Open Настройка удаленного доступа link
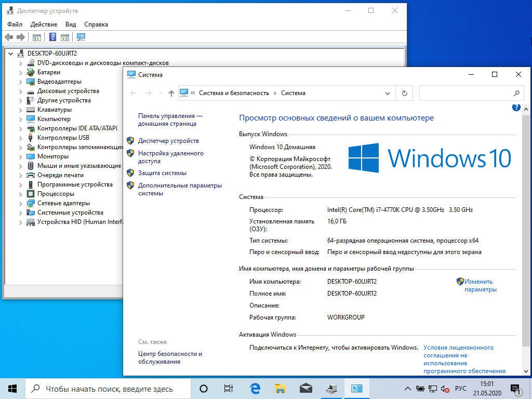The image size is (532, 399). (170, 157)
